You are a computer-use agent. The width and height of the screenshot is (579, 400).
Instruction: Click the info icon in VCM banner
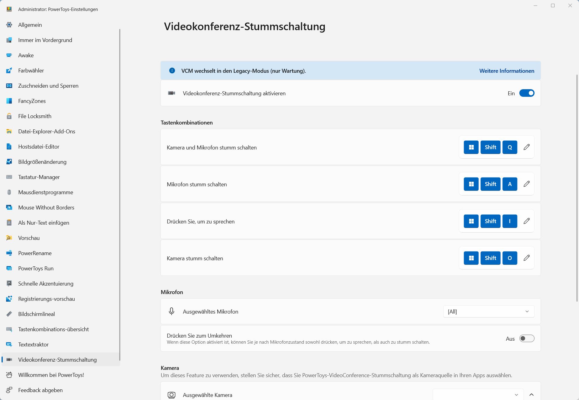172,71
